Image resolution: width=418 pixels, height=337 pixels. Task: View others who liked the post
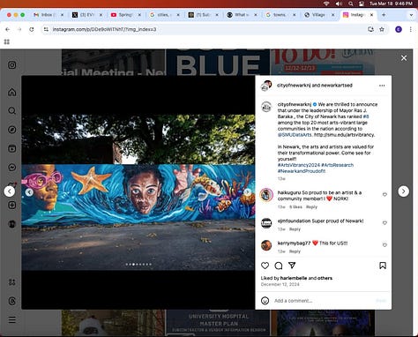pos(325,278)
